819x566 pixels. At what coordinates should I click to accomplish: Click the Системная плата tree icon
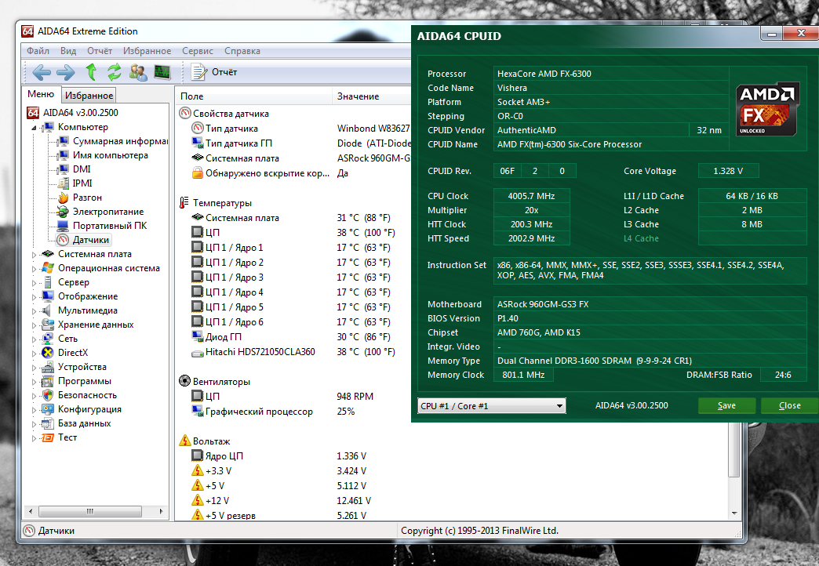[48, 254]
